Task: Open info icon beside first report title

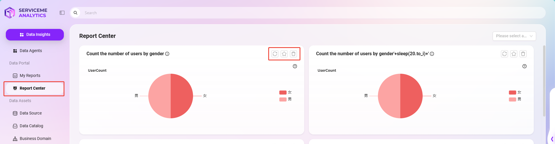Action: [167, 54]
